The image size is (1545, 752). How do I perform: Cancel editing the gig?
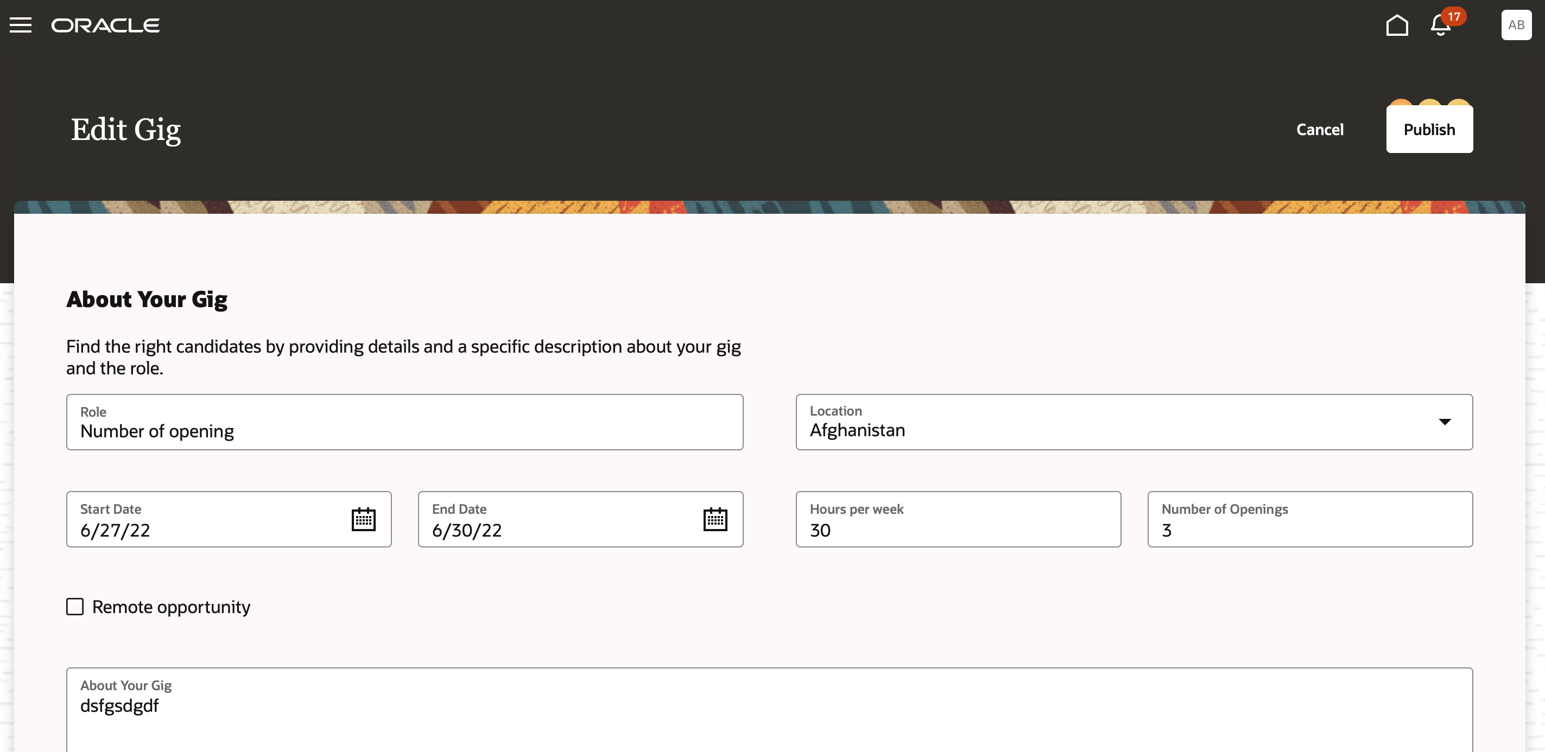click(1320, 130)
